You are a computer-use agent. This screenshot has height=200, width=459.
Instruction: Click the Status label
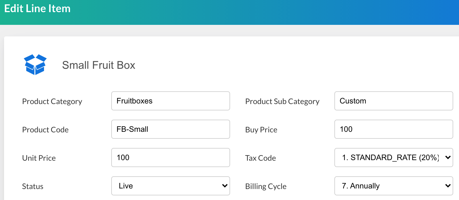point(33,186)
